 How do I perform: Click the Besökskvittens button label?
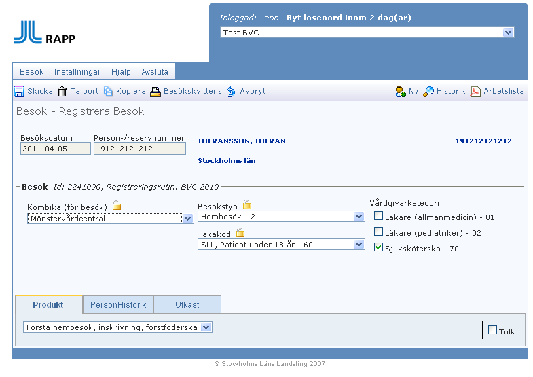(192, 91)
